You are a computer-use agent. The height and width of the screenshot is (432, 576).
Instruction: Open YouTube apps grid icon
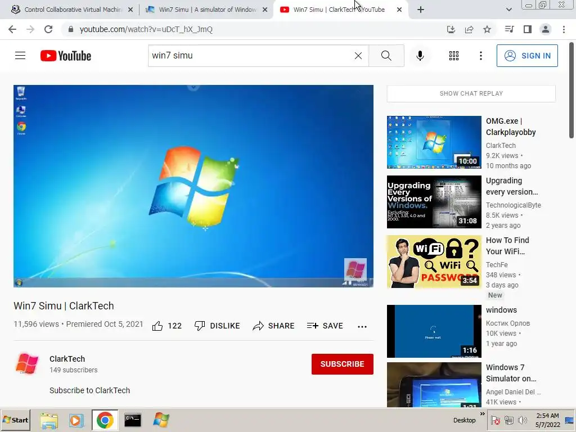point(454,56)
